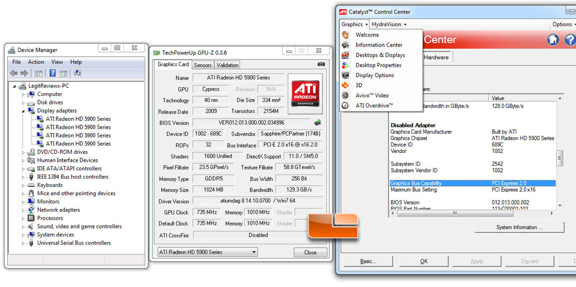Screen dimensions: 576x287
Task: Click the ATI Radeon Graphics logo in GPU-Z
Action: pos(305,93)
